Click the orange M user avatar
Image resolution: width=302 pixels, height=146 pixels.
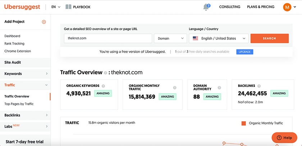[287, 7]
